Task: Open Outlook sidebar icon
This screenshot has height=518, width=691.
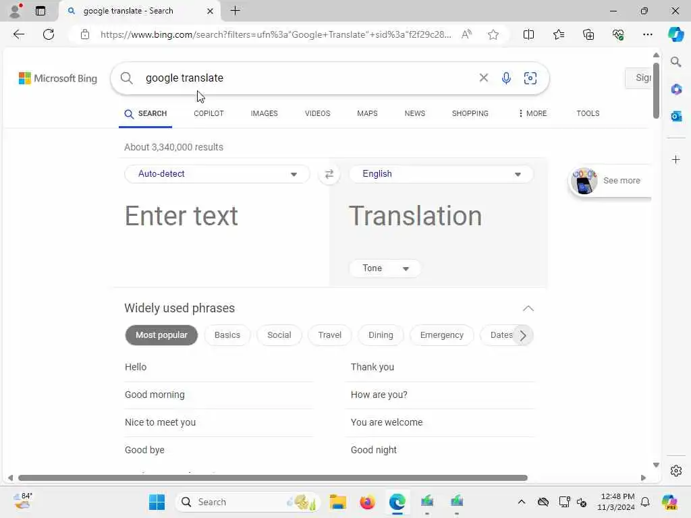Action: [676, 116]
